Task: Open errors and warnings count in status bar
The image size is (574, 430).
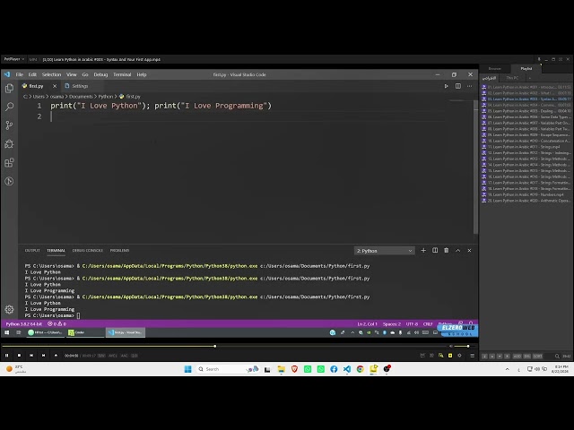Action: [x=57, y=324]
